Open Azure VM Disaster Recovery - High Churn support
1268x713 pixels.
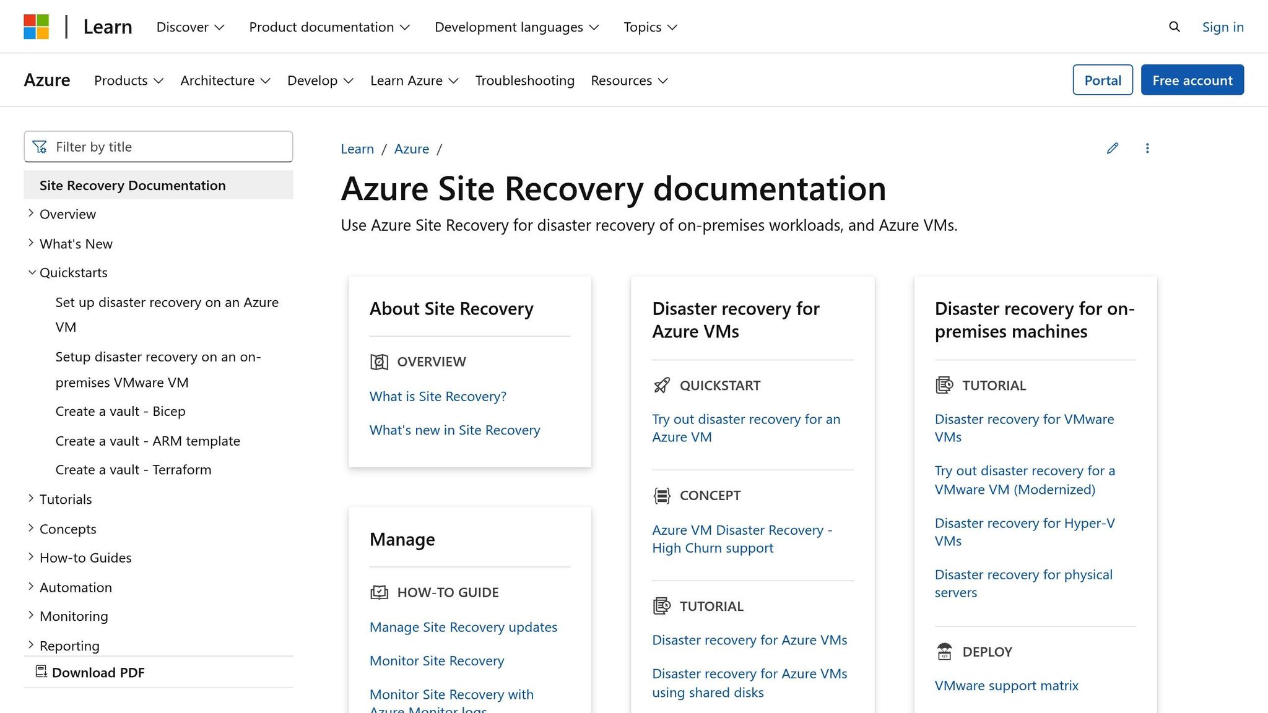[x=742, y=538]
